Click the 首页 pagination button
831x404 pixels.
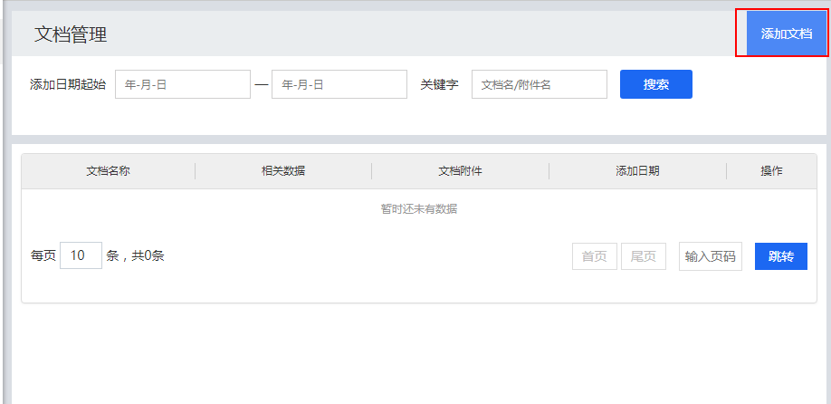pyautogui.click(x=595, y=256)
